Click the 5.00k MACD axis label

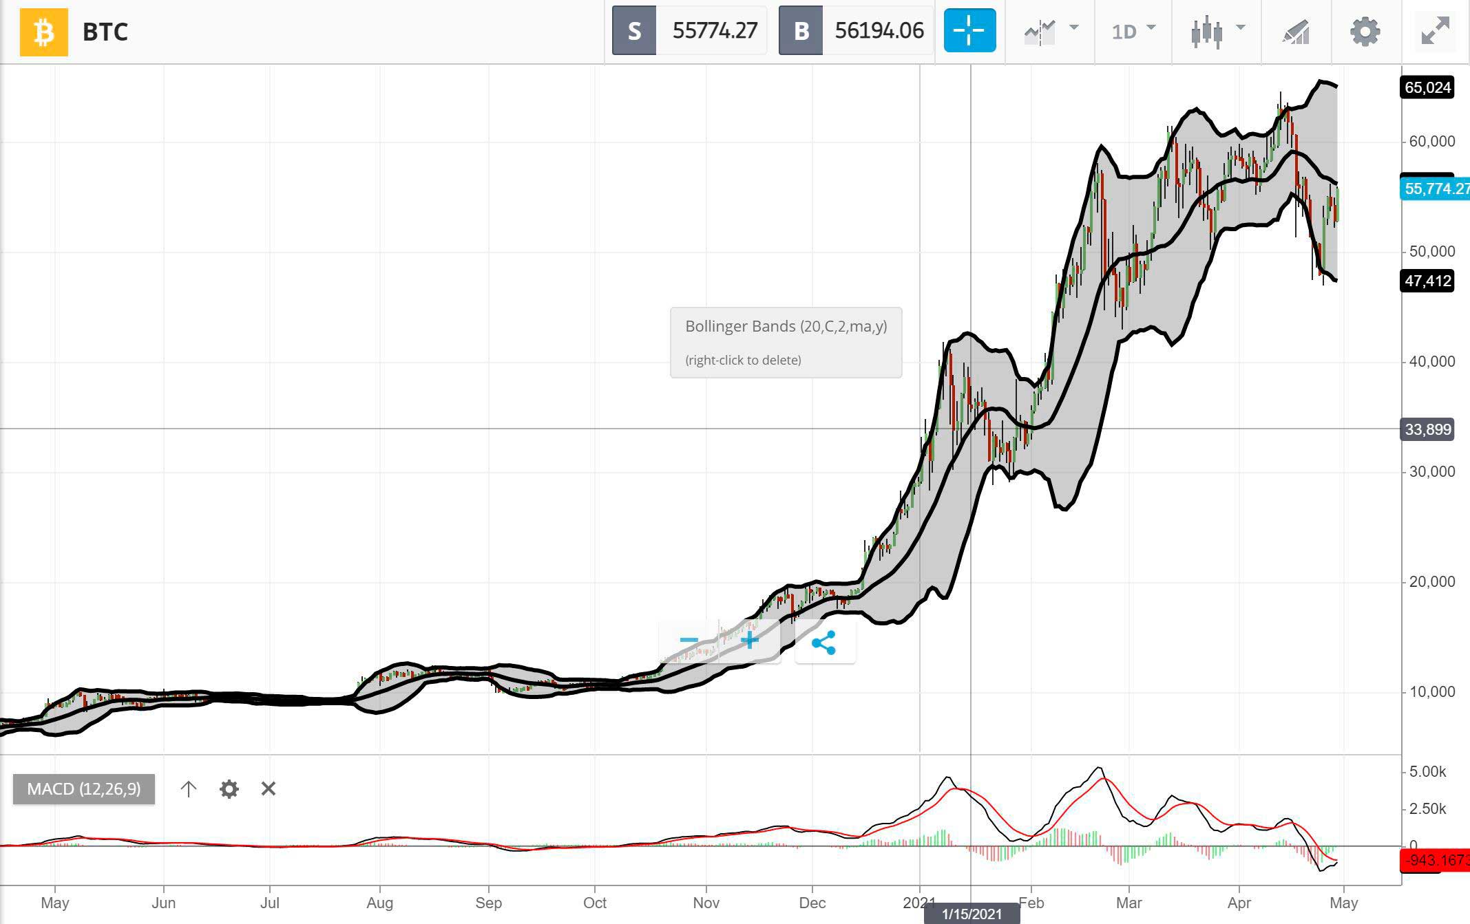(x=1427, y=771)
